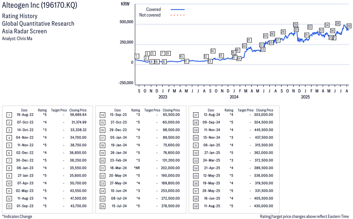
Task: Click chart marker 1 near August 2022
Action: [137, 56]
